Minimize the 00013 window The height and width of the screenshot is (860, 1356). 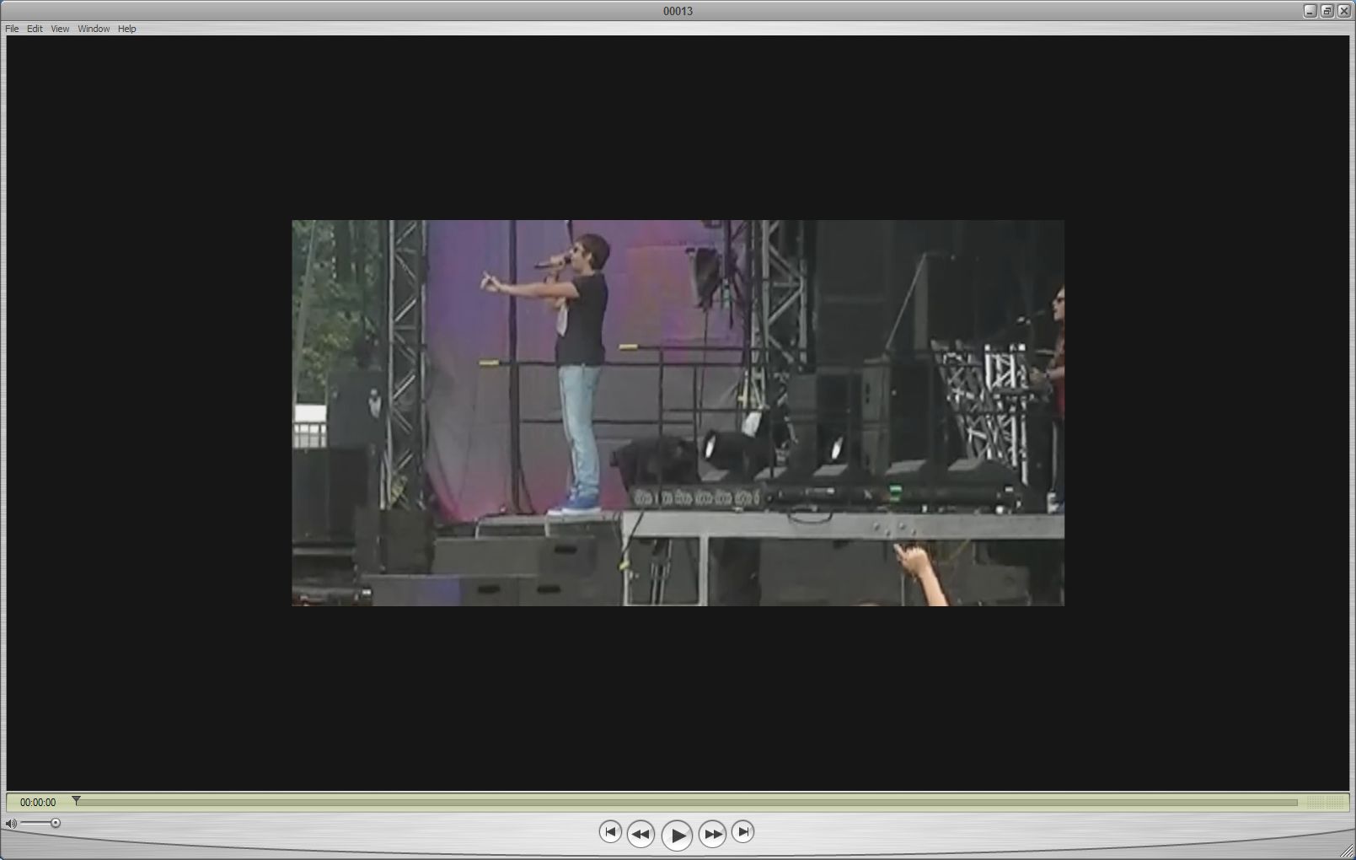pos(1310,11)
